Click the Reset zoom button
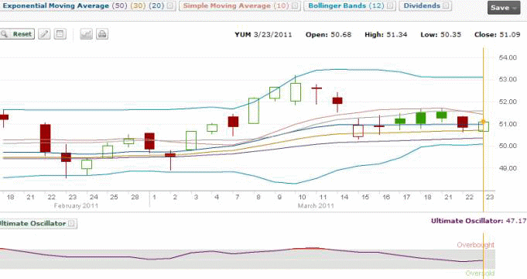The image size is (527, 279). (17, 34)
